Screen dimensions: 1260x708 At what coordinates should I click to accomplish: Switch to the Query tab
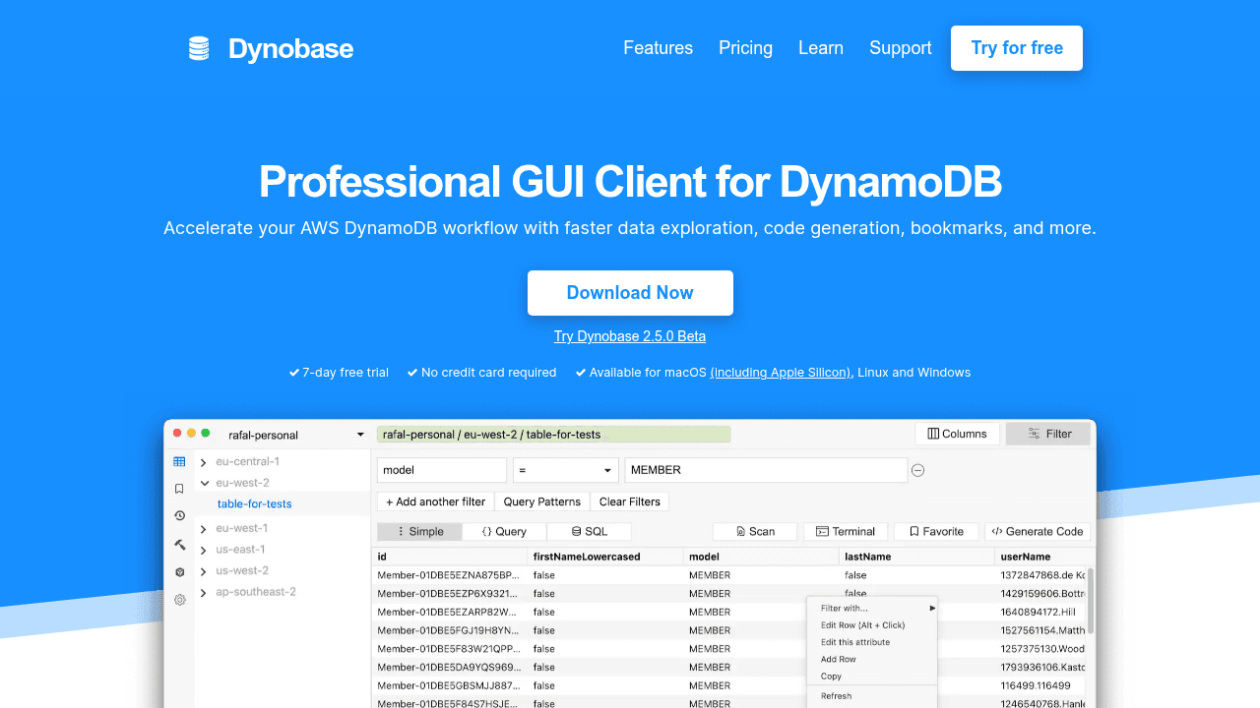point(504,531)
